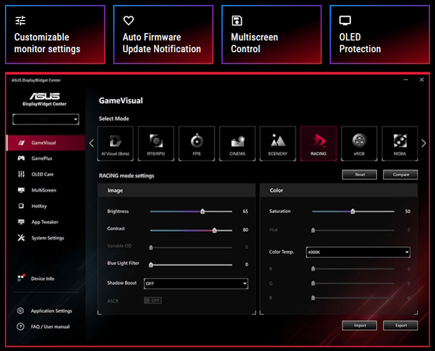Viewport: 435px width, 351px height.
Task: Open Device Info page
Action: [42, 278]
